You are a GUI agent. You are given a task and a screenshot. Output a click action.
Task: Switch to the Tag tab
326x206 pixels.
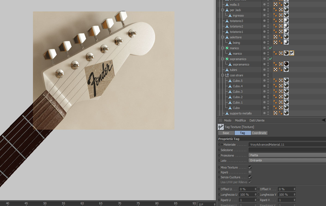[x=243, y=133]
